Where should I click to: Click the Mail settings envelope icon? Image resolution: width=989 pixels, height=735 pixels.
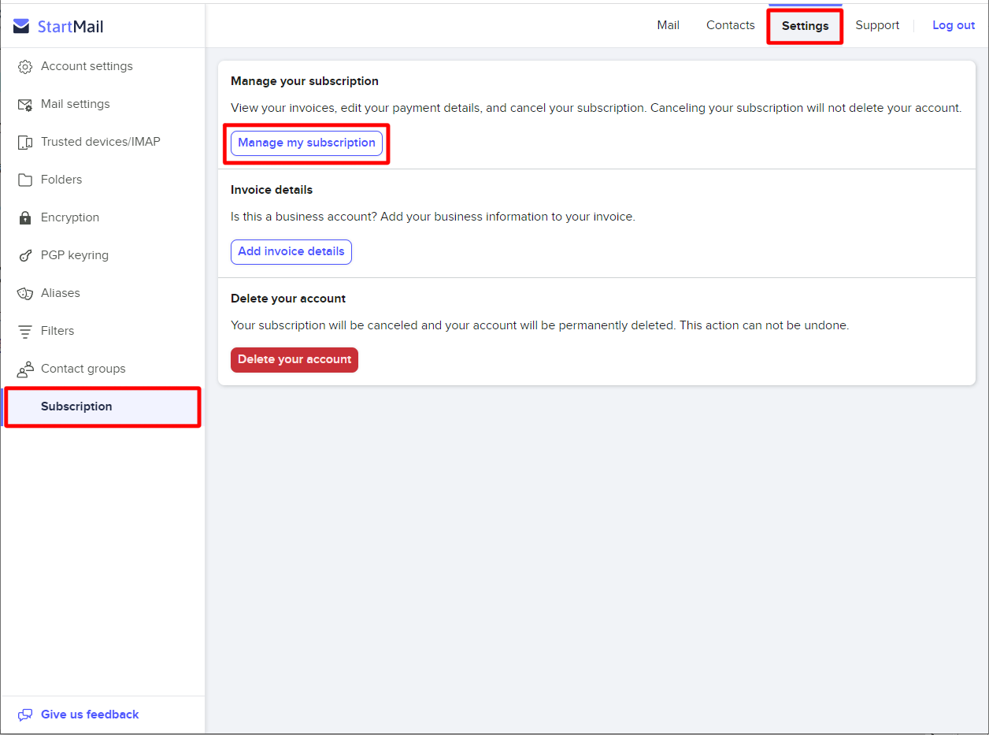(x=25, y=105)
